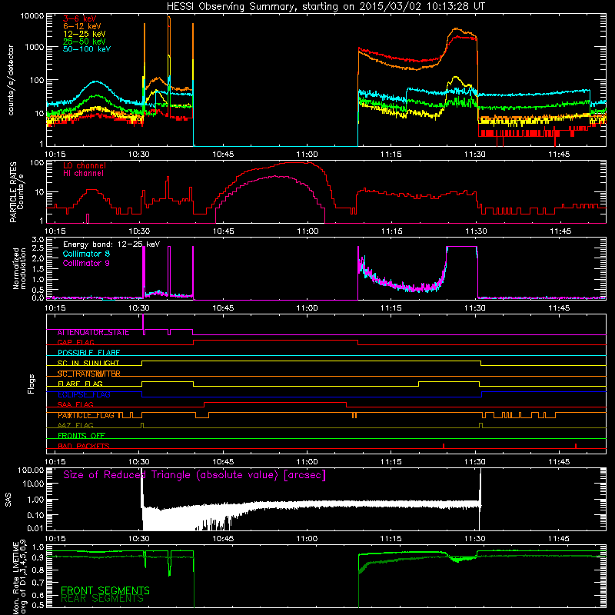Click the counts/s/detector axis label

(x=11, y=80)
